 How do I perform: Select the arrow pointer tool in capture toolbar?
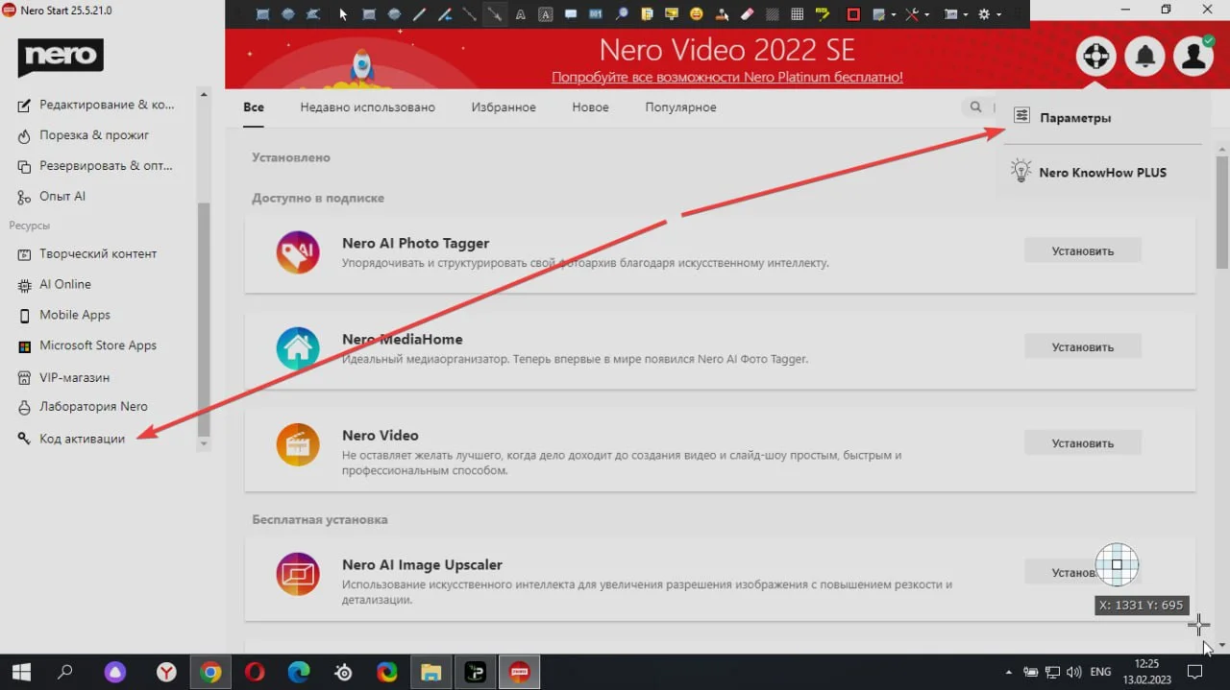click(x=343, y=14)
